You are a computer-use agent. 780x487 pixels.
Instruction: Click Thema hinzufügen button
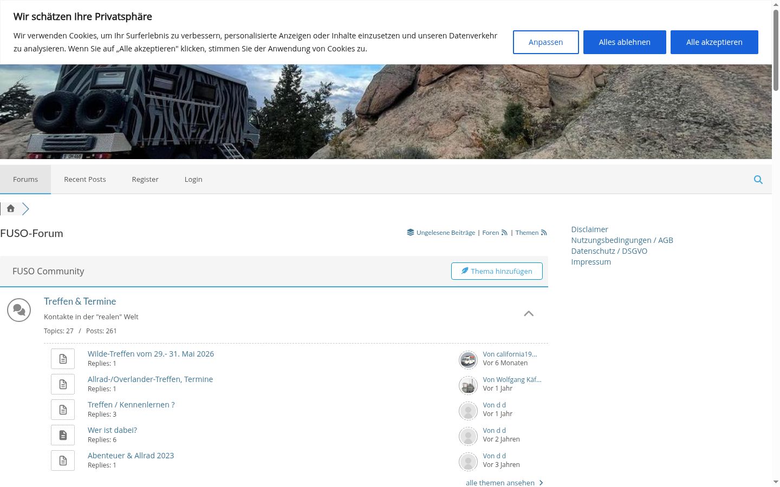(497, 271)
